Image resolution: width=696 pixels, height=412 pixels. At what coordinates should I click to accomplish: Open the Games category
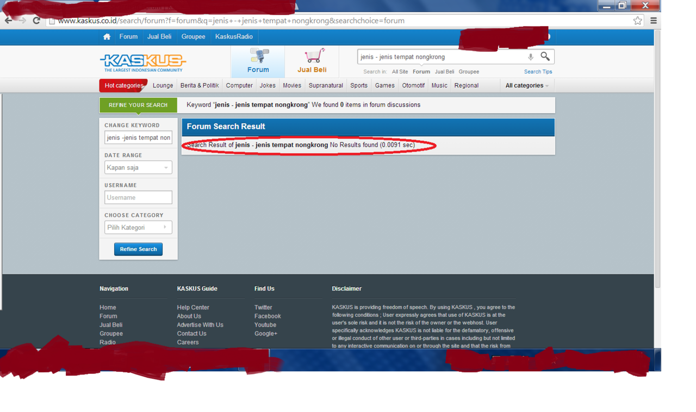click(x=385, y=85)
